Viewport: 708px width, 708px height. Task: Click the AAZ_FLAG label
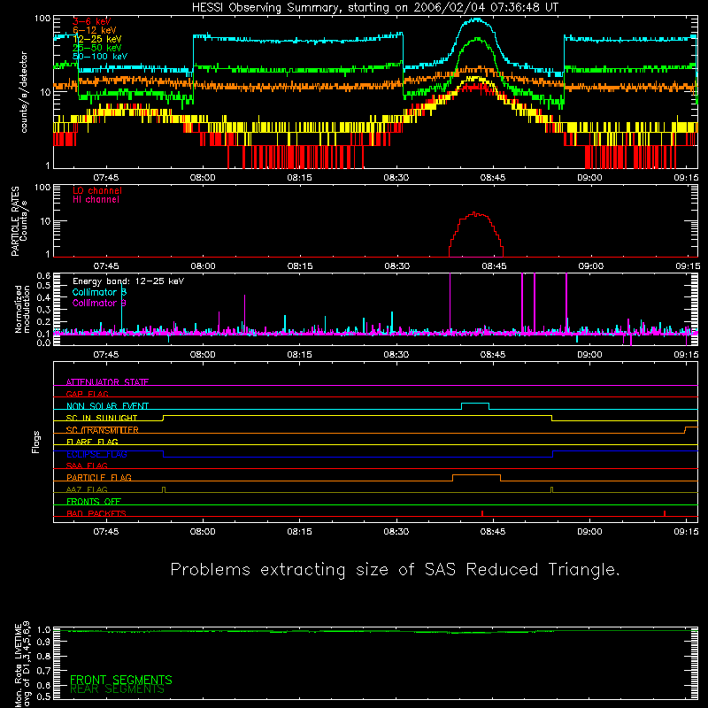click(87, 489)
